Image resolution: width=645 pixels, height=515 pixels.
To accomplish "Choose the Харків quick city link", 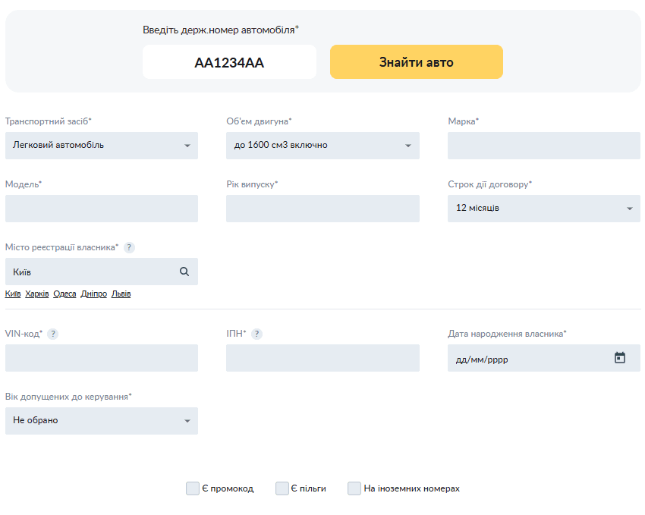I will pos(37,294).
